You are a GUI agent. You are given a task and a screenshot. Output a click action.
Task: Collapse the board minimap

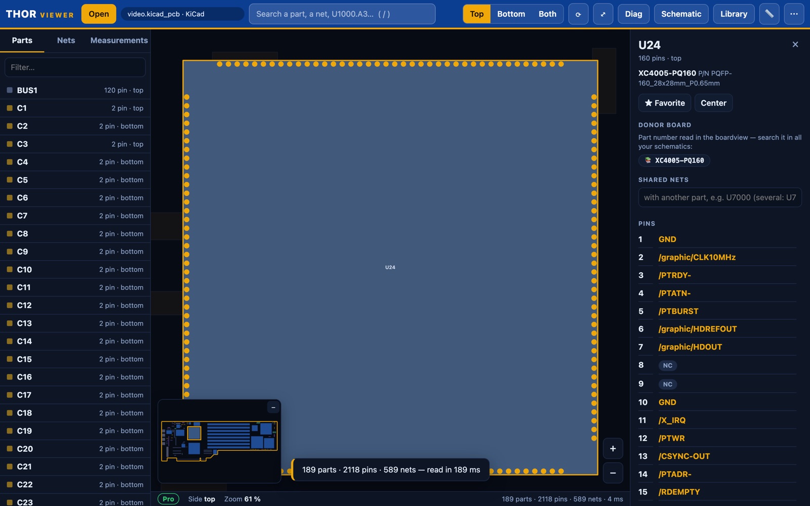pos(273,407)
